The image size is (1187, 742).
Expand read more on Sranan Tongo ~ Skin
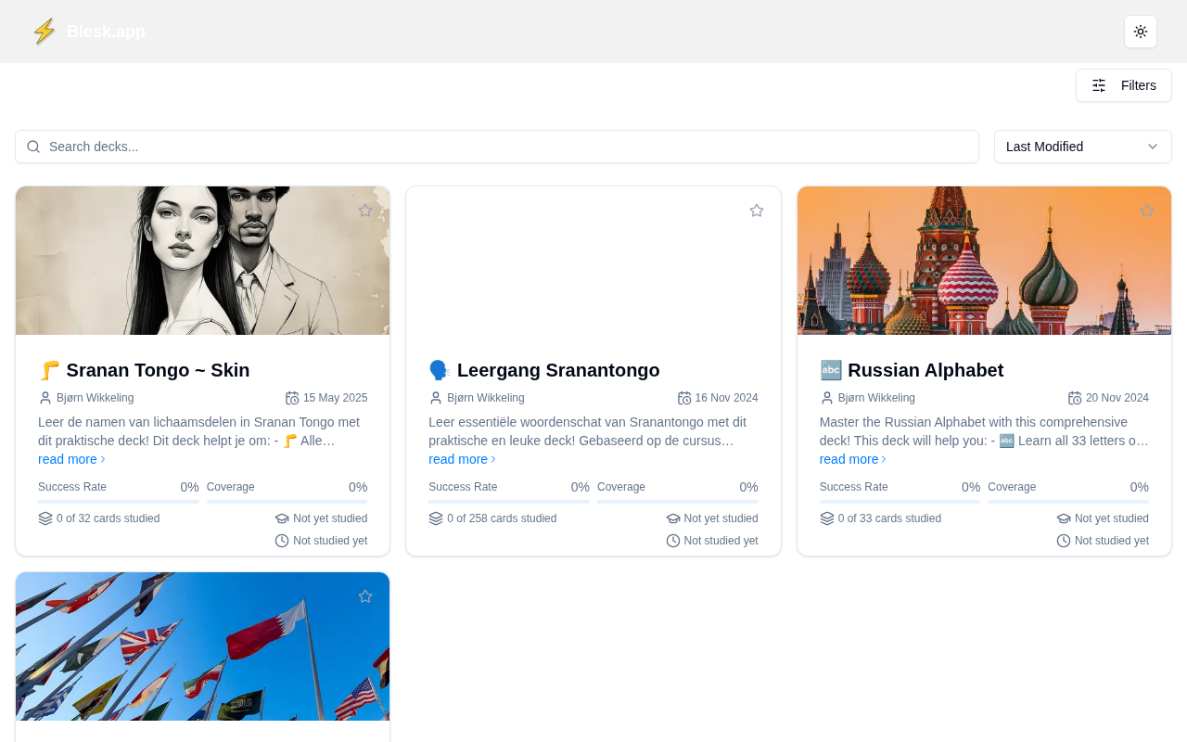click(x=71, y=459)
